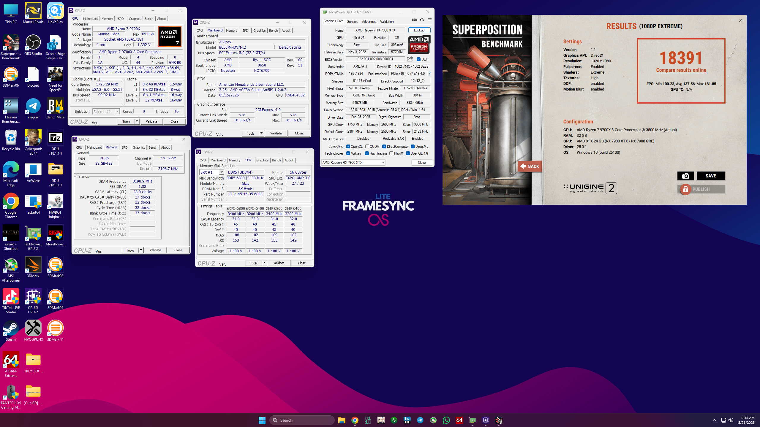
Task: Toggle the UEFI checkbox in GPU-Z
Action: (x=418, y=59)
